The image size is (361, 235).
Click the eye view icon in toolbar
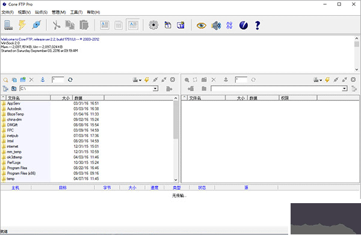click(201, 25)
